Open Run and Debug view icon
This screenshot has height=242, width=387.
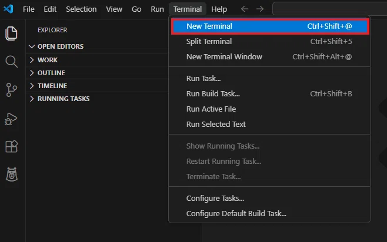[x=11, y=119]
